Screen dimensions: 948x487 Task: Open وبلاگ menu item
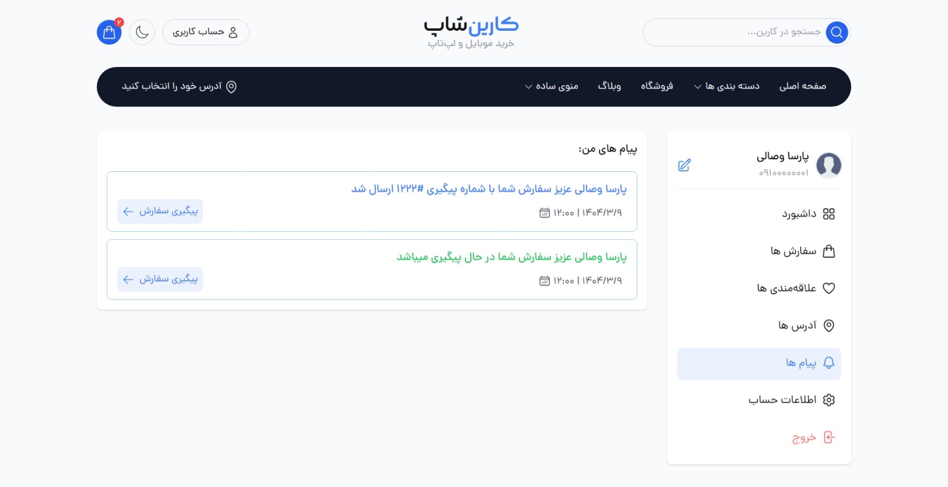tap(609, 86)
